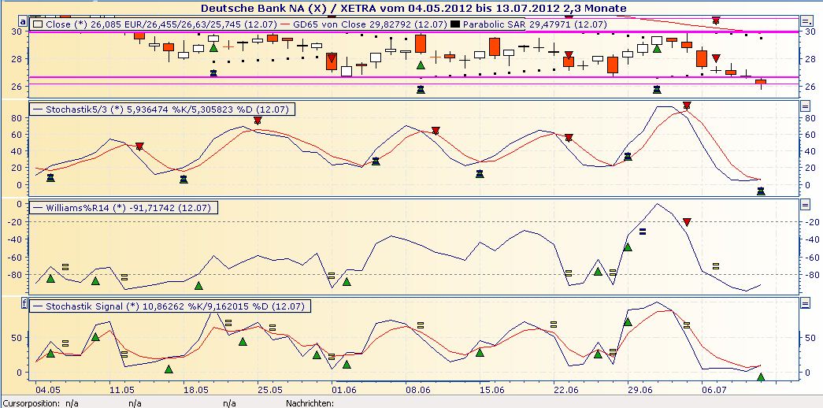This screenshot has height=408, width=823.
Task: Open the Stochastik Signal panel menu icon
Action: (x=806, y=303)
